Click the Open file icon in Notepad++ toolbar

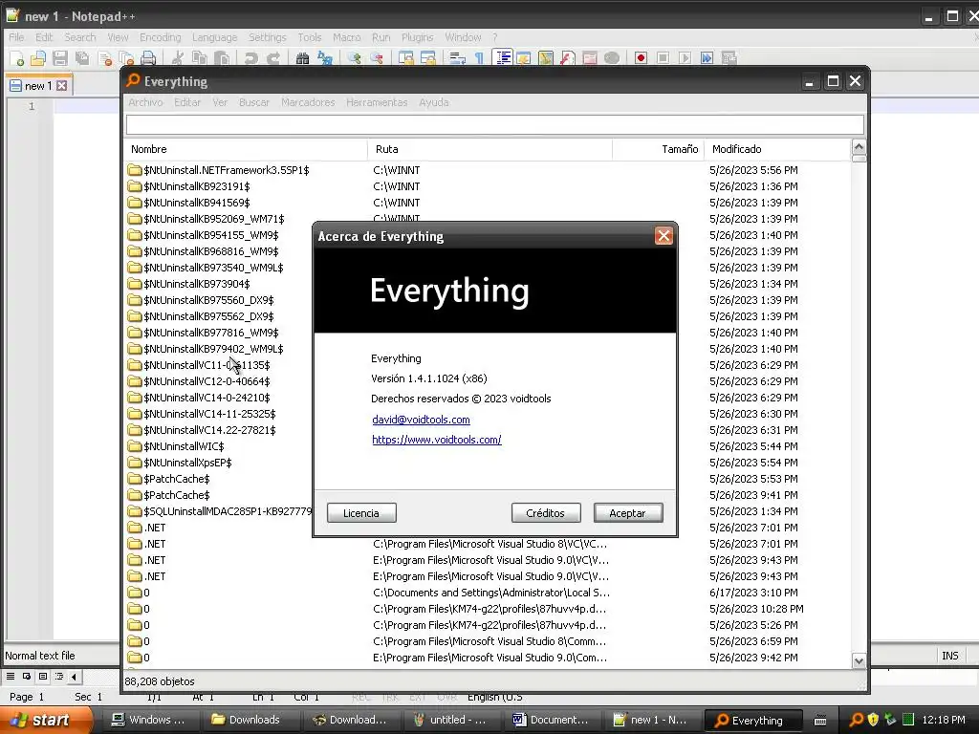(38, 58)
